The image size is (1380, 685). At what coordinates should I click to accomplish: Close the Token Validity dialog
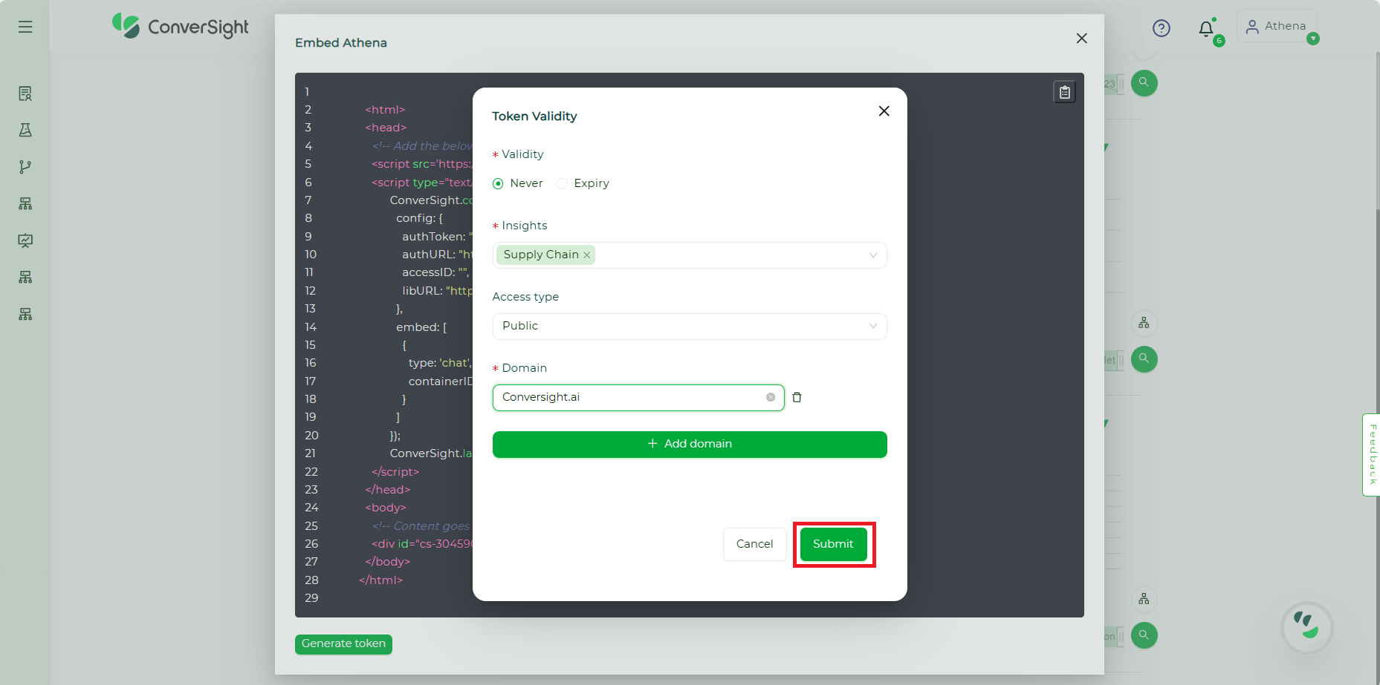(884, 111)
